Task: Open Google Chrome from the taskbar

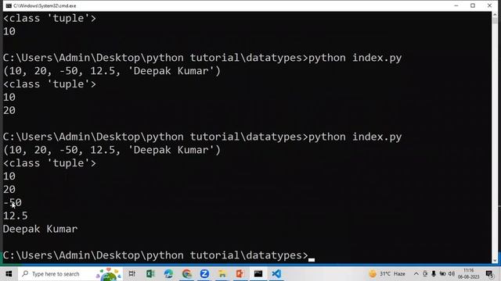Action: click(186, 274)
